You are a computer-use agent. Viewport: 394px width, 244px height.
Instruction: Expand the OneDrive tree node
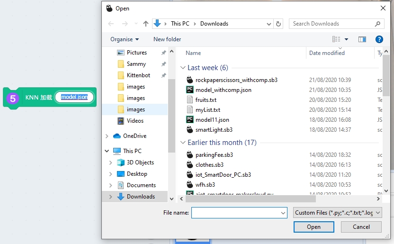(x=107, y=136)
